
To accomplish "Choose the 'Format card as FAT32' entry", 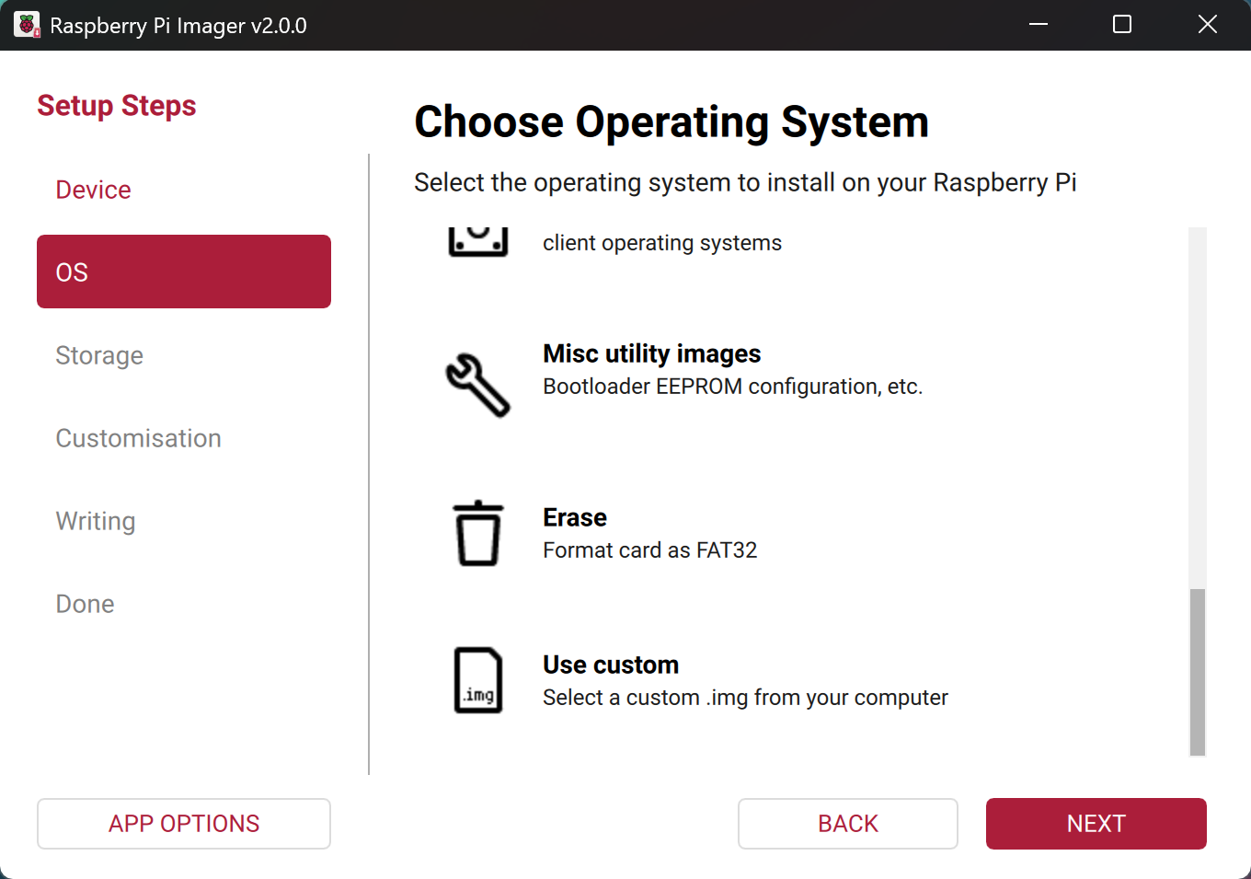I will coord(649,550).
